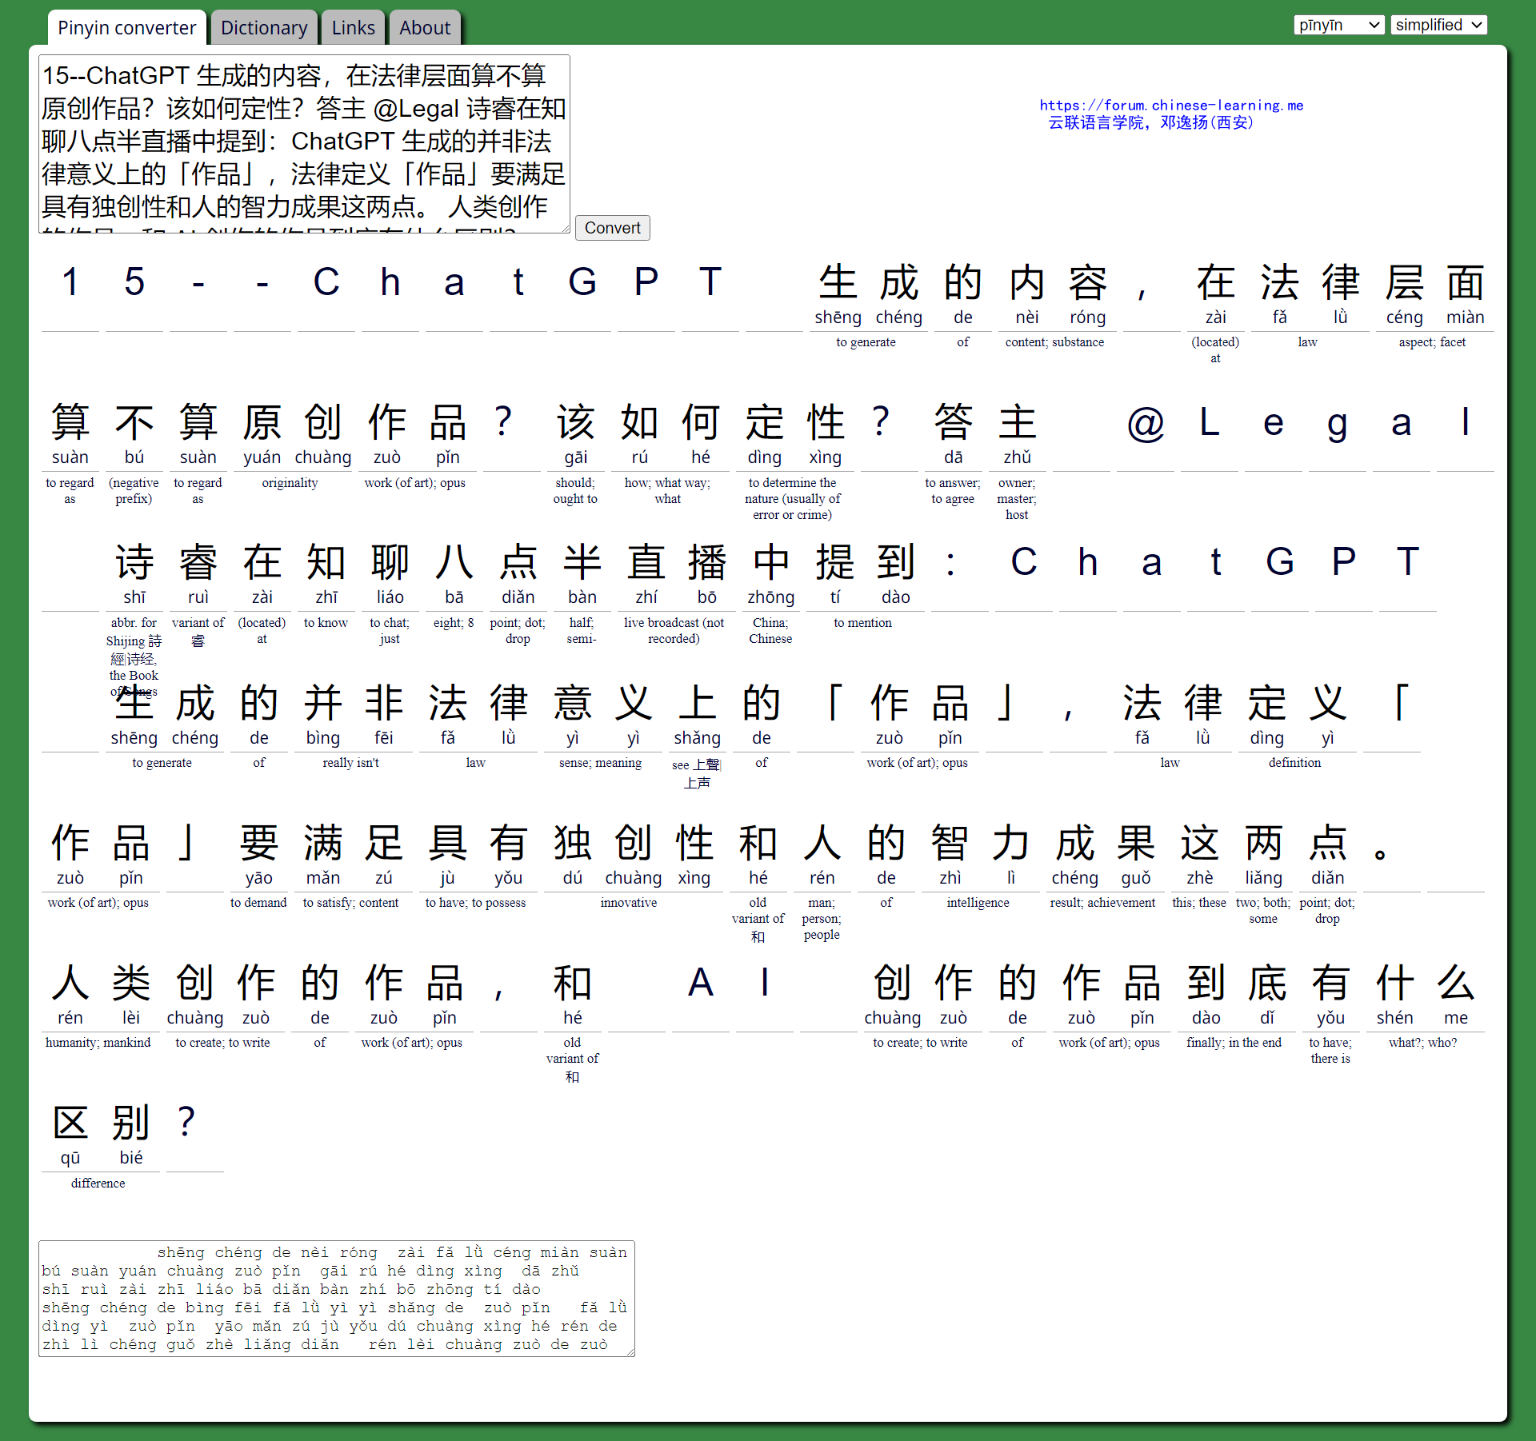Click the @ symbol before Legal
Image resolution: width=1536 pixels, height=1441 pixels.
pyautogui.click(x=1146, y=422)
